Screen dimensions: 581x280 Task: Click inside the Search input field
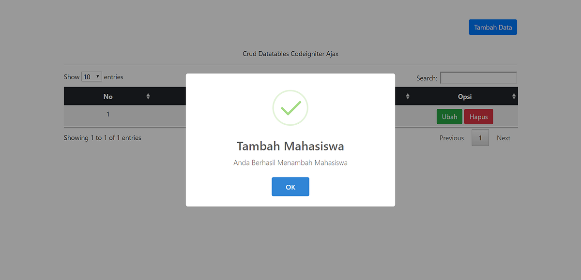pos(478,77)
